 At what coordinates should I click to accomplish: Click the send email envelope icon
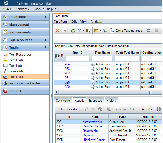(96, 31)
